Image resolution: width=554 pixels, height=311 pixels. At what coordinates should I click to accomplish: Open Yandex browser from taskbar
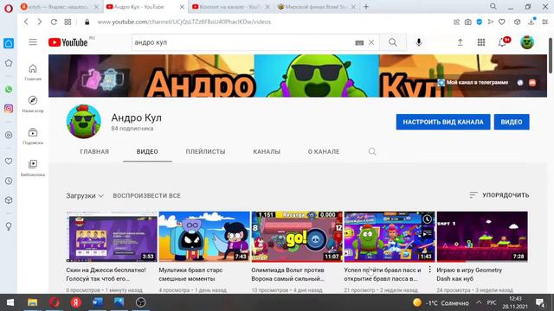tap(75, 302)
